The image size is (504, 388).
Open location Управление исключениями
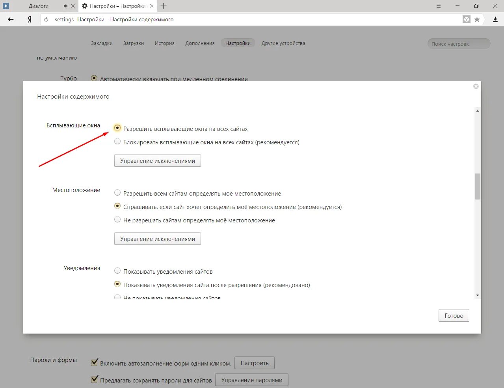[158, 239]
